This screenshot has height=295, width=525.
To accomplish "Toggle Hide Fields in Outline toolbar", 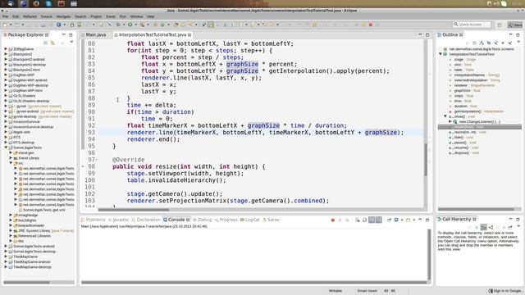I will (x=489, y=43).
